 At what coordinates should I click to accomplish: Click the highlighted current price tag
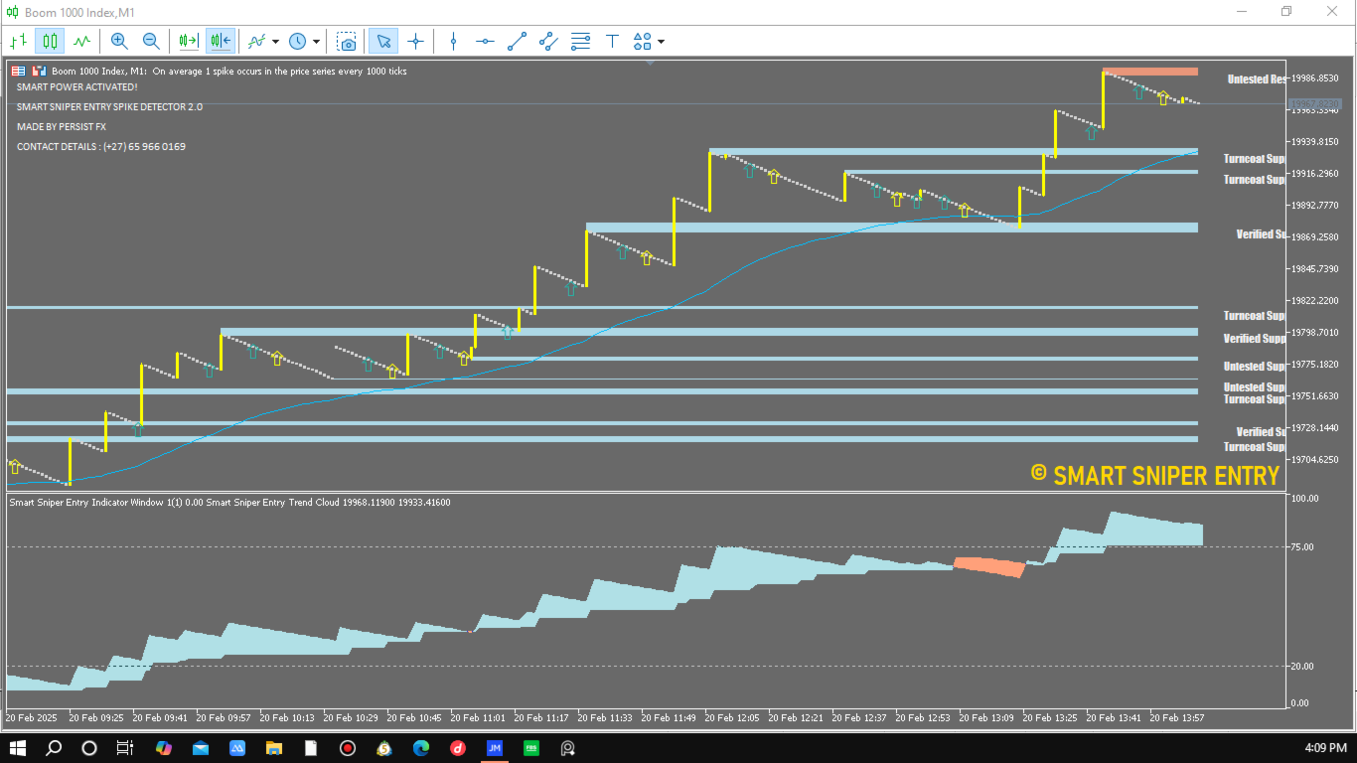(1315, 103)
